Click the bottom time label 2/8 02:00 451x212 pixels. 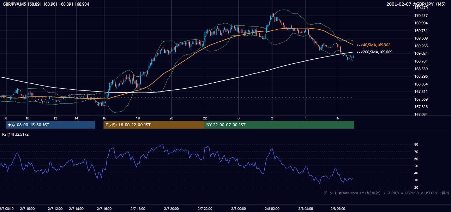pos(272,209)
